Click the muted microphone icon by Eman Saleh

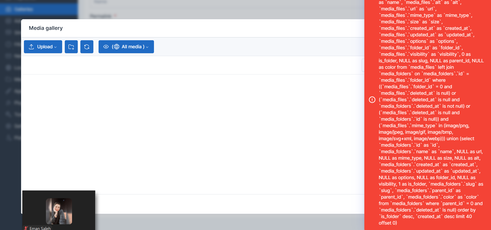pyautogui.click(x=26, y=228)
